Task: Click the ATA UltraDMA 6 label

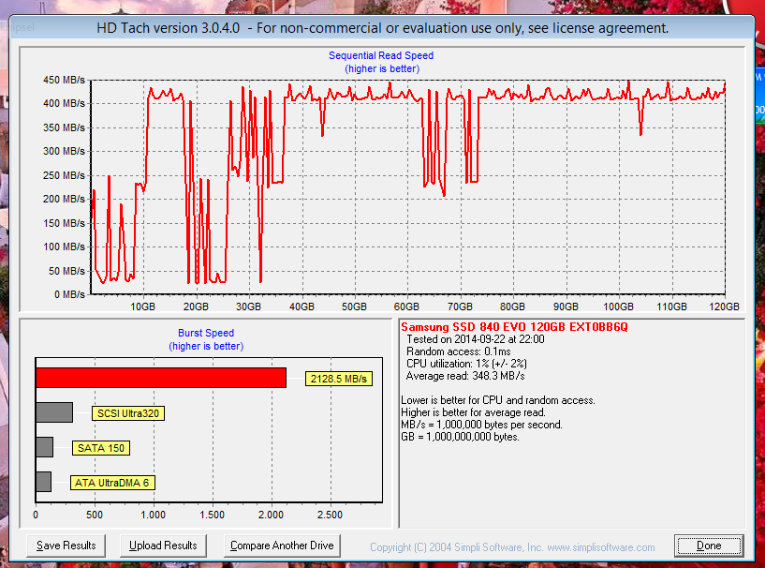Action: pos(112,483)
